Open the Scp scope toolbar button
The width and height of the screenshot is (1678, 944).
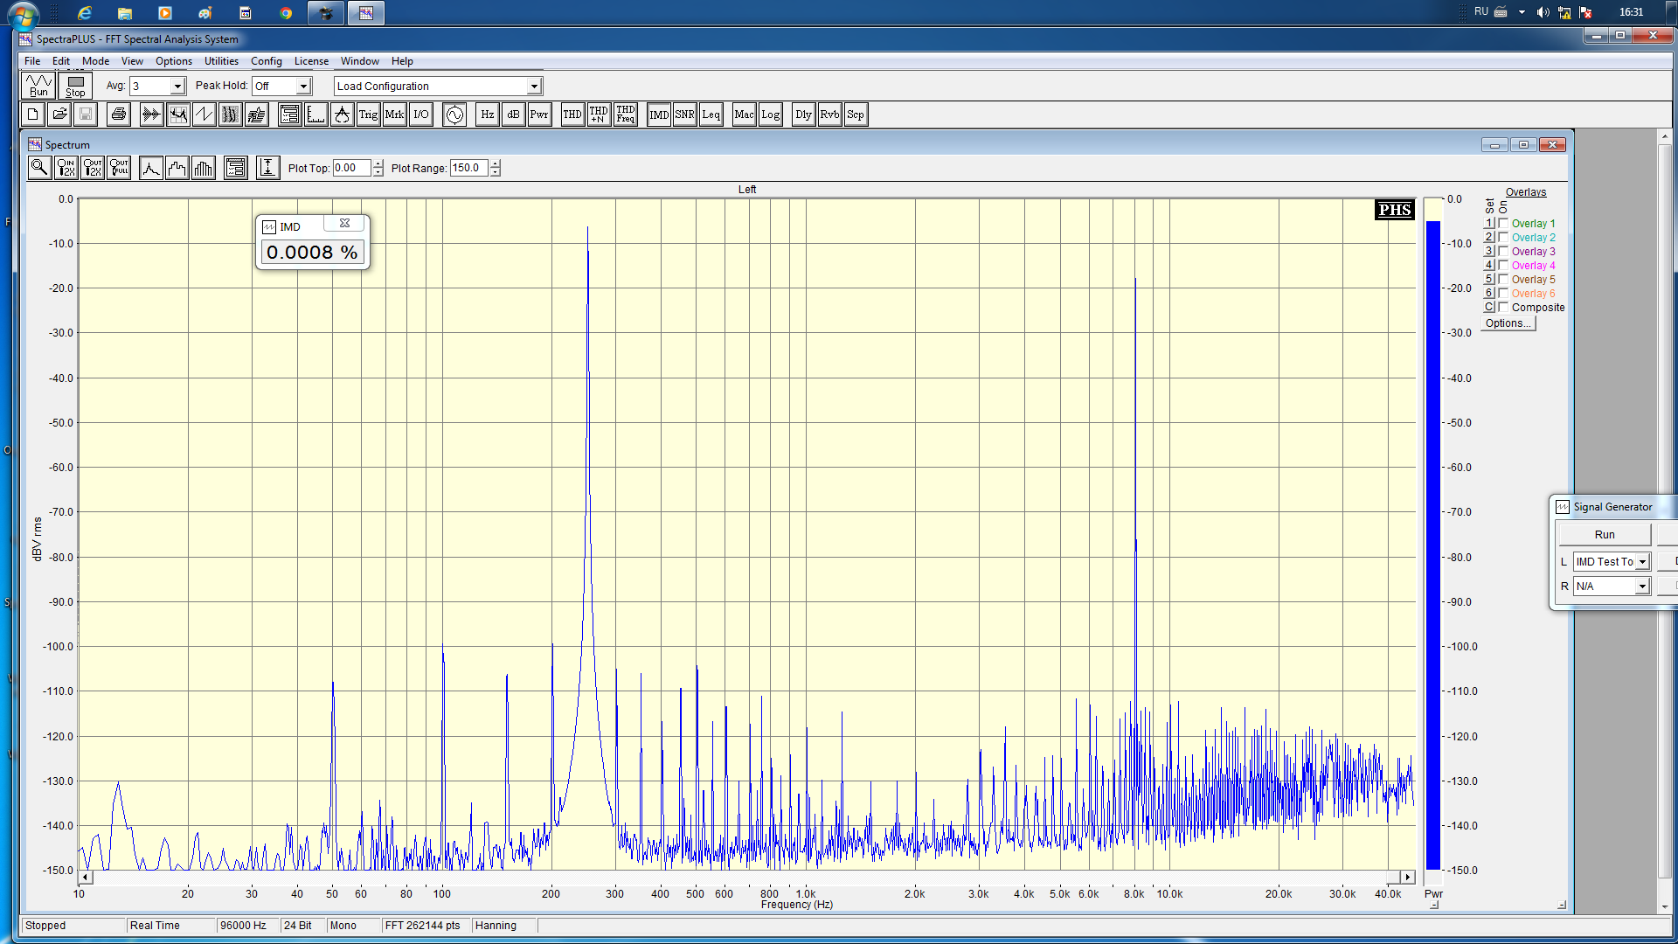(x=856, y=115)
